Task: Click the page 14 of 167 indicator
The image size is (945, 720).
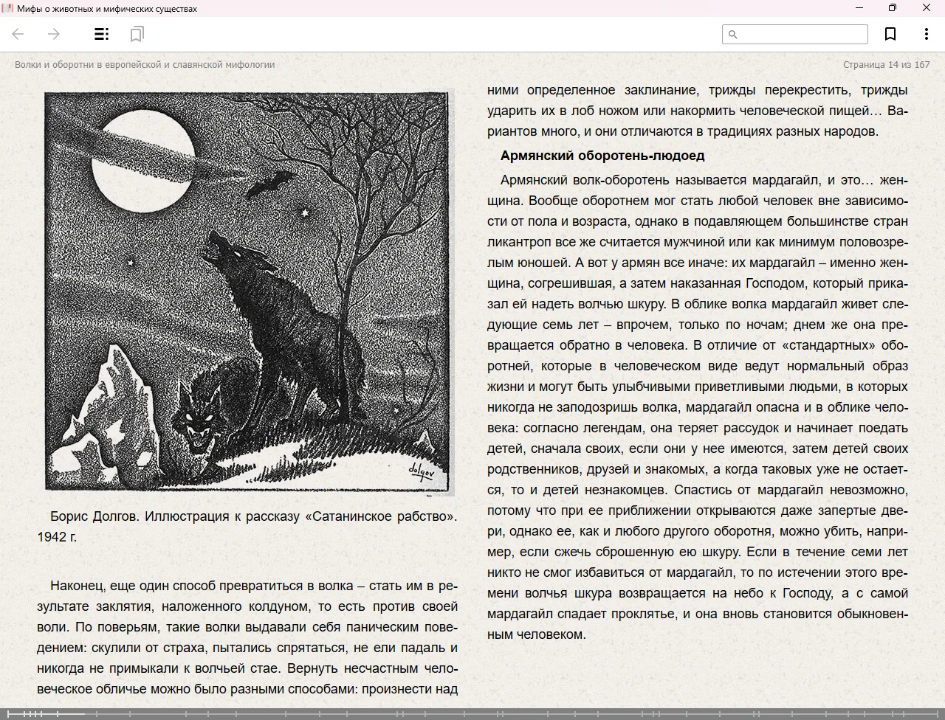Action: [x=886, y=65]
